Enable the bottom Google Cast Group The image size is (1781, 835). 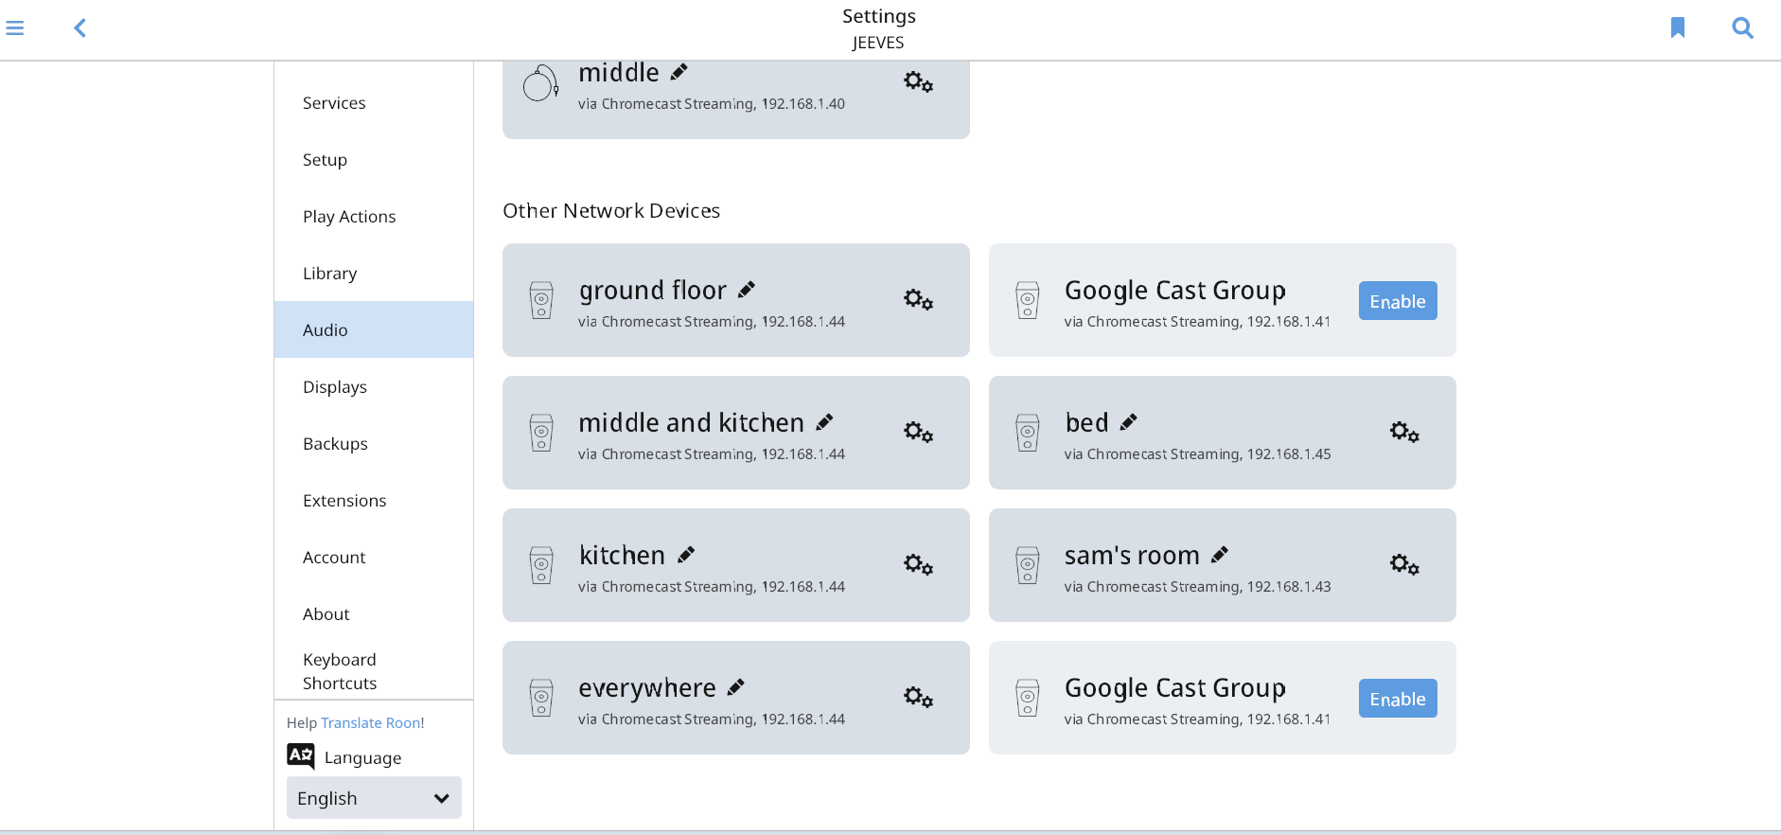tap(1398, 699)
